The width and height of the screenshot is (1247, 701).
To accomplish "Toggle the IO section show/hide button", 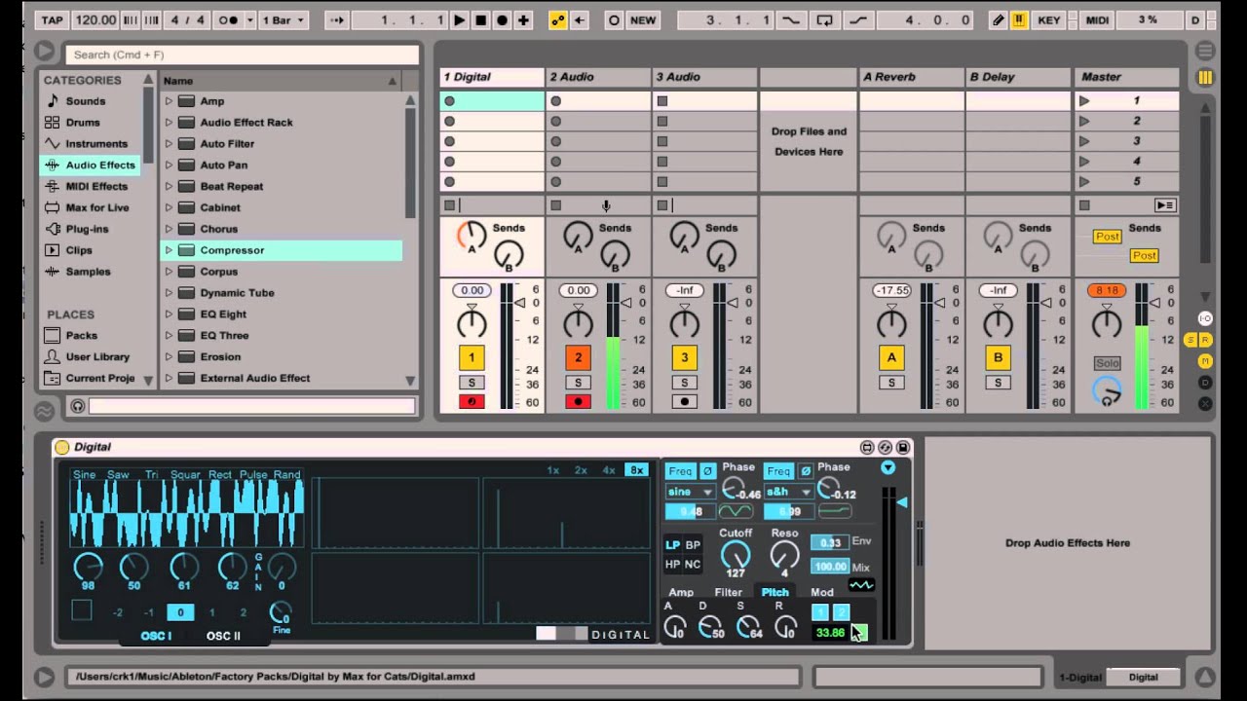I will (1205, 318).
